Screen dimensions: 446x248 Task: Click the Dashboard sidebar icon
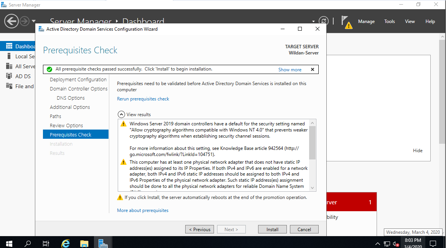9,46
